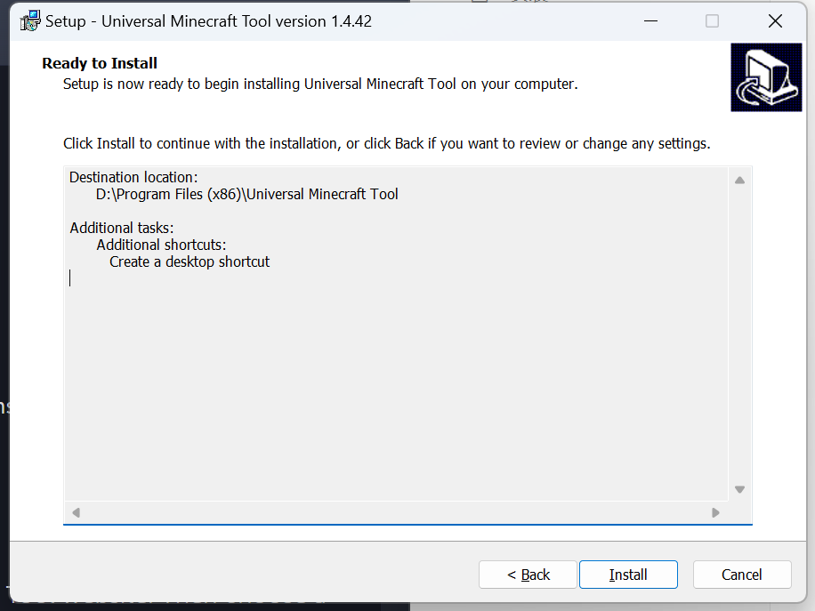Image resolution: width=815 pixels, height=611 pixels.
Task: Click the 'Ready to Install' heading
Action: coord(100,63)
